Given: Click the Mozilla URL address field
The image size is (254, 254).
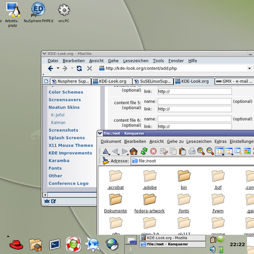Looking at the screenshot, I should point(173,68).
